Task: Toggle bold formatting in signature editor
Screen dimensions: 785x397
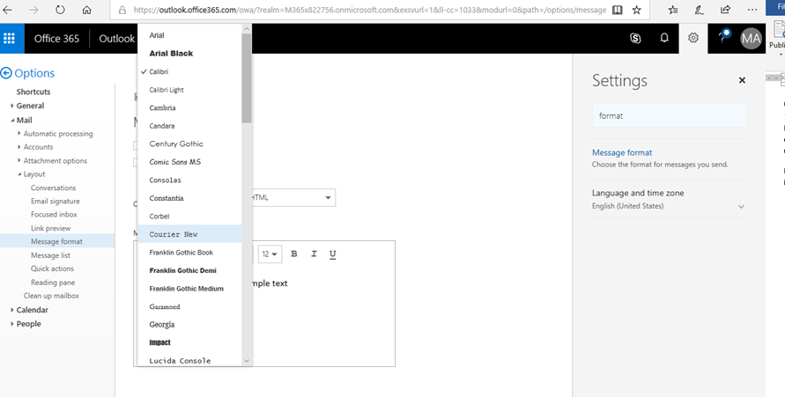Action: pos(294,254)
